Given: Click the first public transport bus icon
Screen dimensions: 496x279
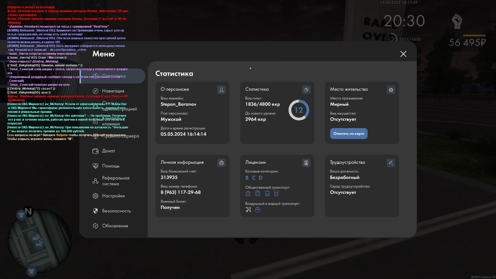Looking at the screenshot, I should click(x=248, y=193).
